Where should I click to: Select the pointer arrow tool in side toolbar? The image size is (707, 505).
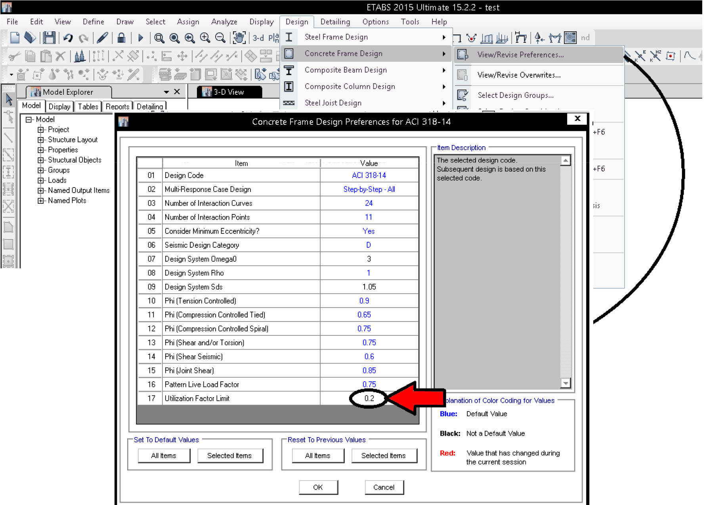pyautogui.click(x=9, y=99)
